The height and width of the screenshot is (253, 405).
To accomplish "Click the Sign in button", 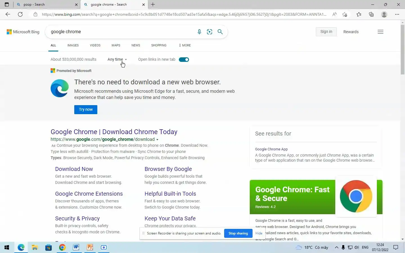I will click(x=326, y=32).
